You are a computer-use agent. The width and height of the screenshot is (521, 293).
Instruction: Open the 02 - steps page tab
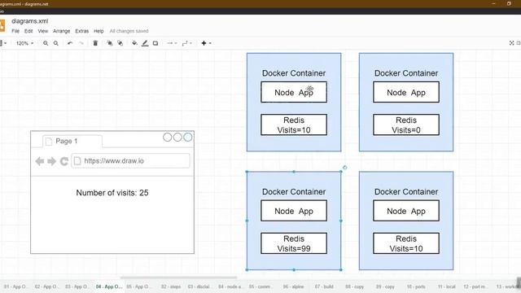coord(171,286)
